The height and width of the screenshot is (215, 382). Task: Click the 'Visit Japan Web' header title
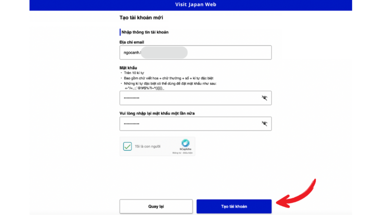click(196, 4)
